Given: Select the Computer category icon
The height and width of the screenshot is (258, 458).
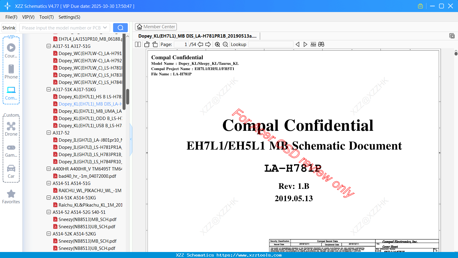Looking at the screenshot, I should pos(11,93).
